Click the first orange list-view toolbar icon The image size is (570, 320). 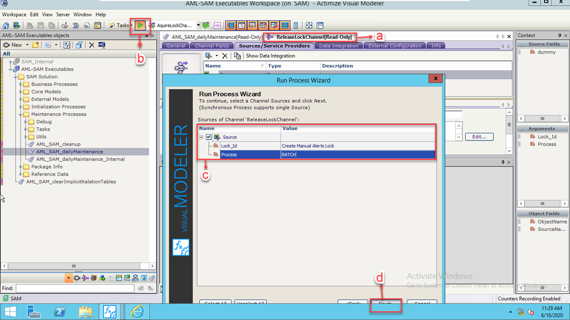(231, 26)
